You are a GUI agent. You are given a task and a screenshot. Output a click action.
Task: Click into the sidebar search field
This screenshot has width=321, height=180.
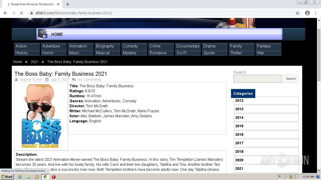(258, 79)
